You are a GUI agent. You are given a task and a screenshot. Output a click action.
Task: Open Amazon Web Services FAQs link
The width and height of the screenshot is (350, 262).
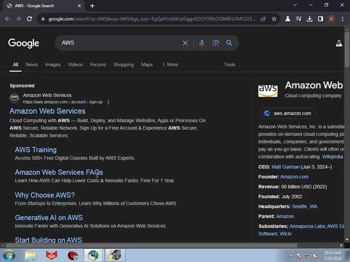pos(59,172)
